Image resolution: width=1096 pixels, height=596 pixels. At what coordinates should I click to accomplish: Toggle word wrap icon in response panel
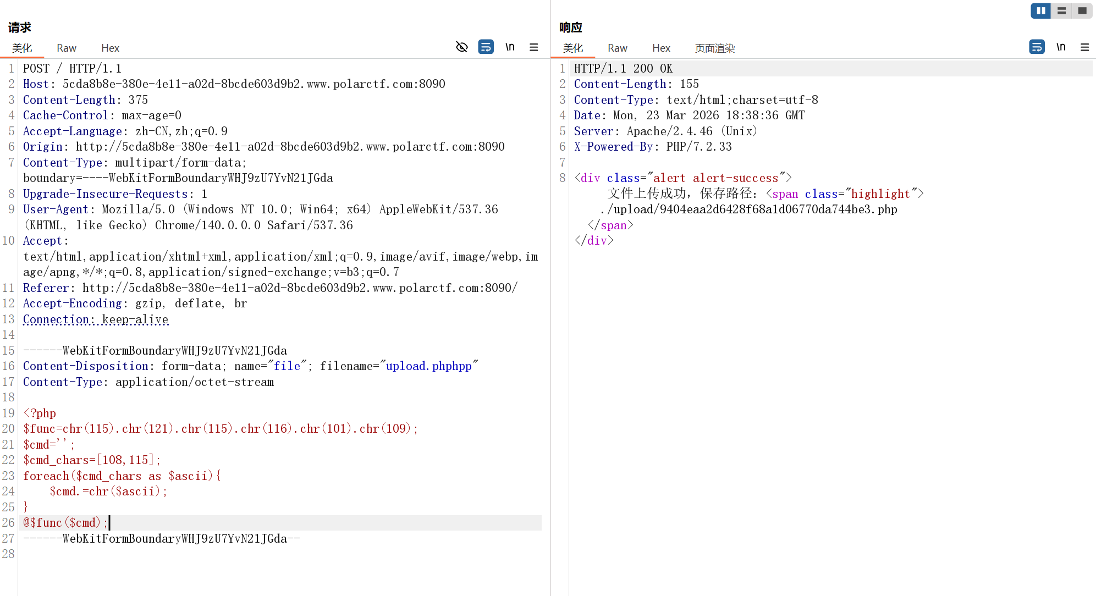pos(1037,47)
